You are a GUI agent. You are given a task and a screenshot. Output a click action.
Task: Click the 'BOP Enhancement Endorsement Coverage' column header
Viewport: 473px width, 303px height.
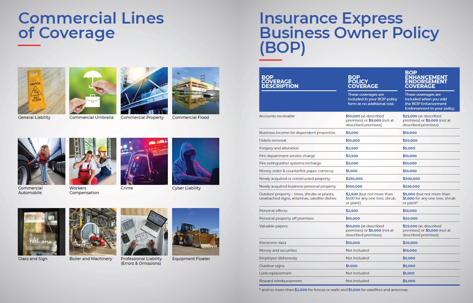(x=426, y=79)
